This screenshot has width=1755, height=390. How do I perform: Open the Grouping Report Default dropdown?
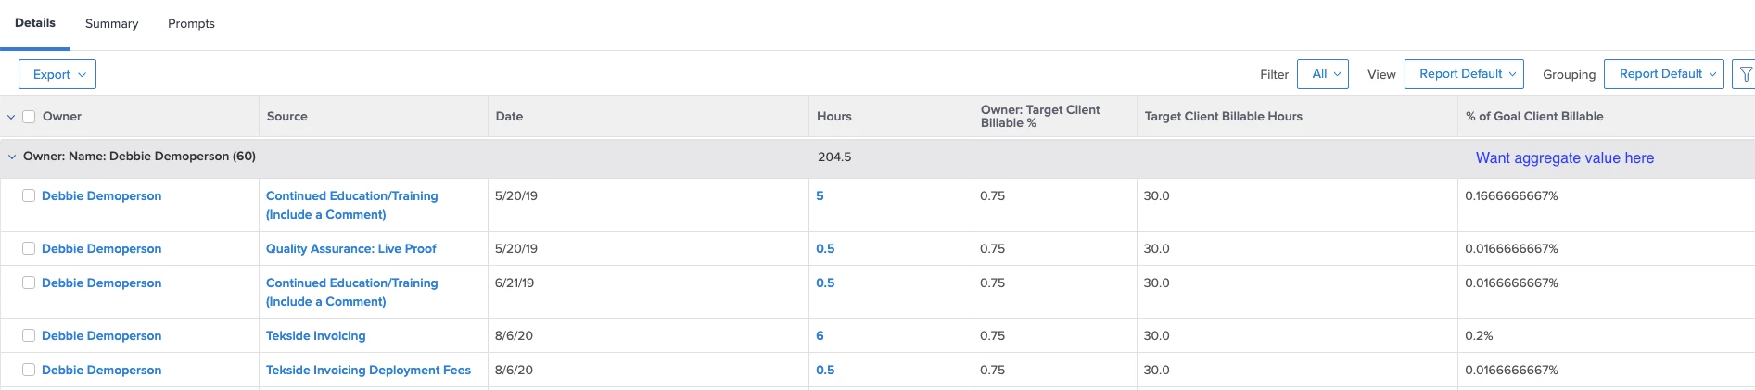(1664, 74)
